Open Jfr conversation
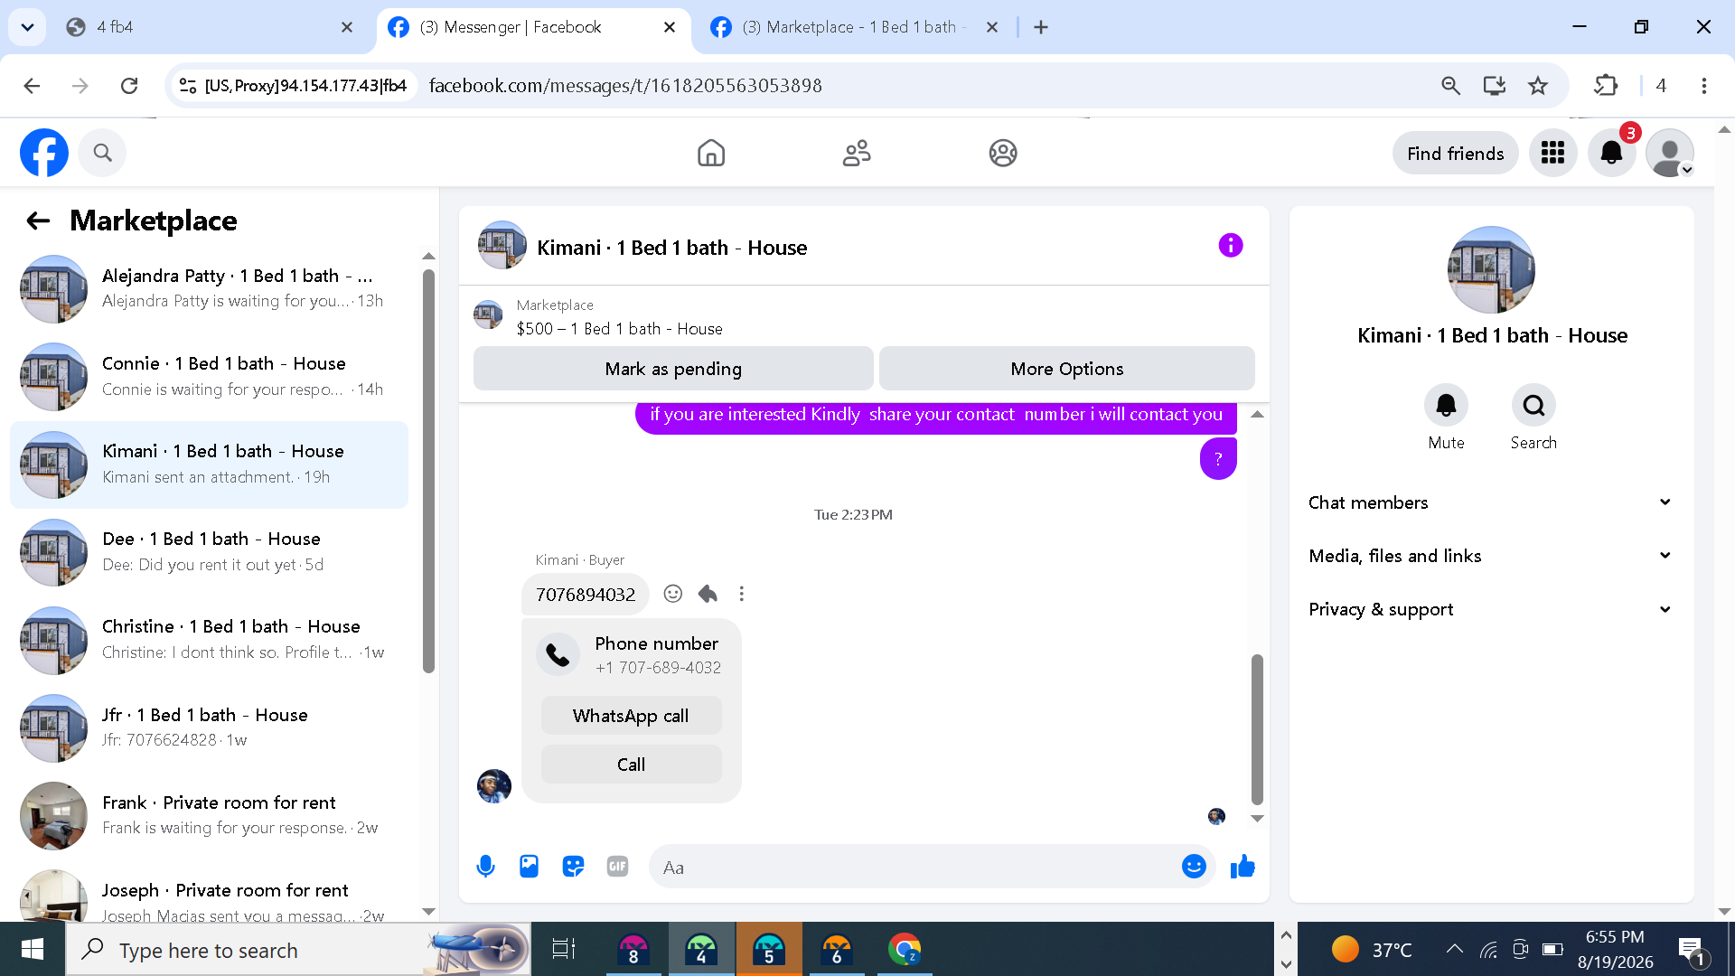 point(210,727)
